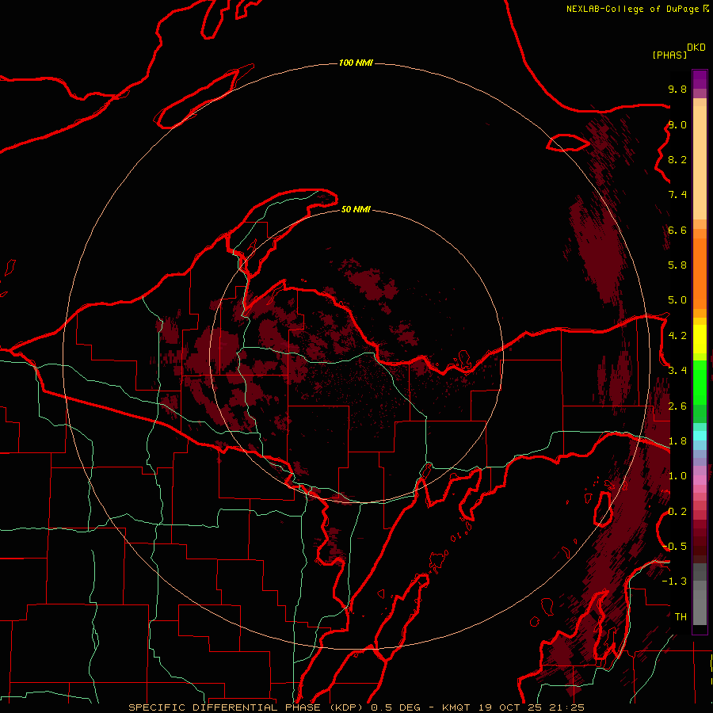Click the Specific Differential Phase (KDP) title text
Screen dimensions: 713x713
[246, 707]
